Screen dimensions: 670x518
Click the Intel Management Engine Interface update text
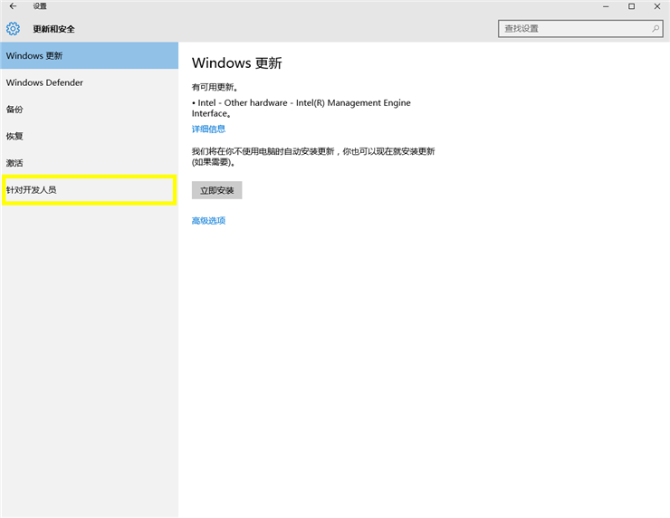(301, 108)
